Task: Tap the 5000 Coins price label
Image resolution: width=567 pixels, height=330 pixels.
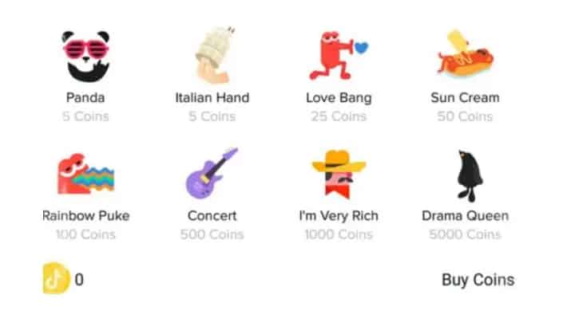Action: click(x=465, y=234)
